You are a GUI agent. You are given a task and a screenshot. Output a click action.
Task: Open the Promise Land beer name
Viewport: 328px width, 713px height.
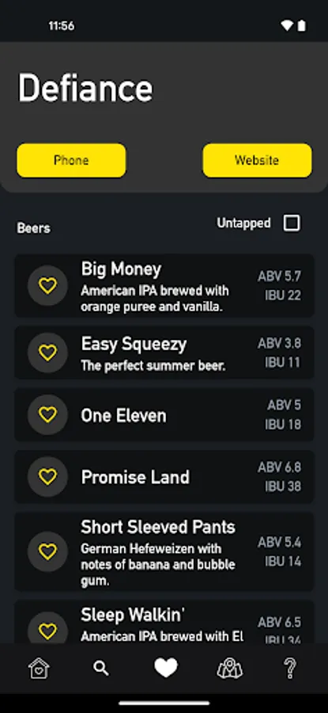(135, 478)
